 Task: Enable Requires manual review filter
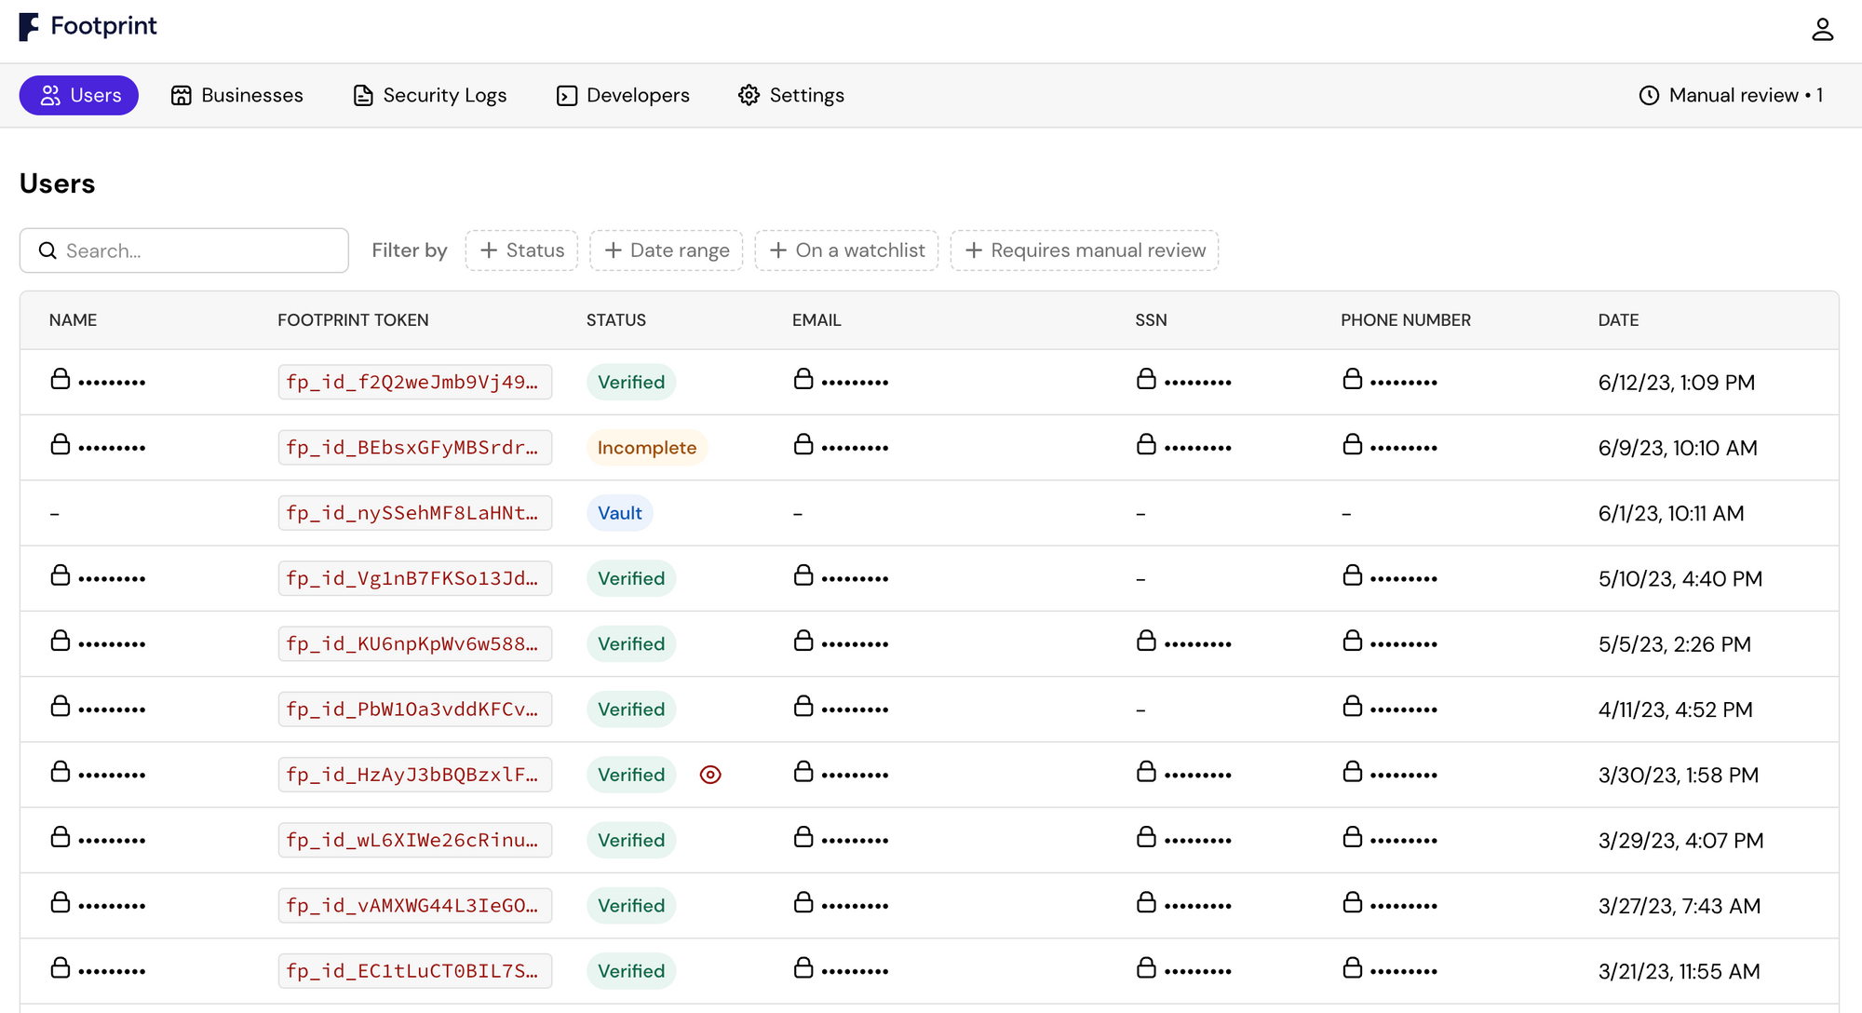click(1085, 250)
